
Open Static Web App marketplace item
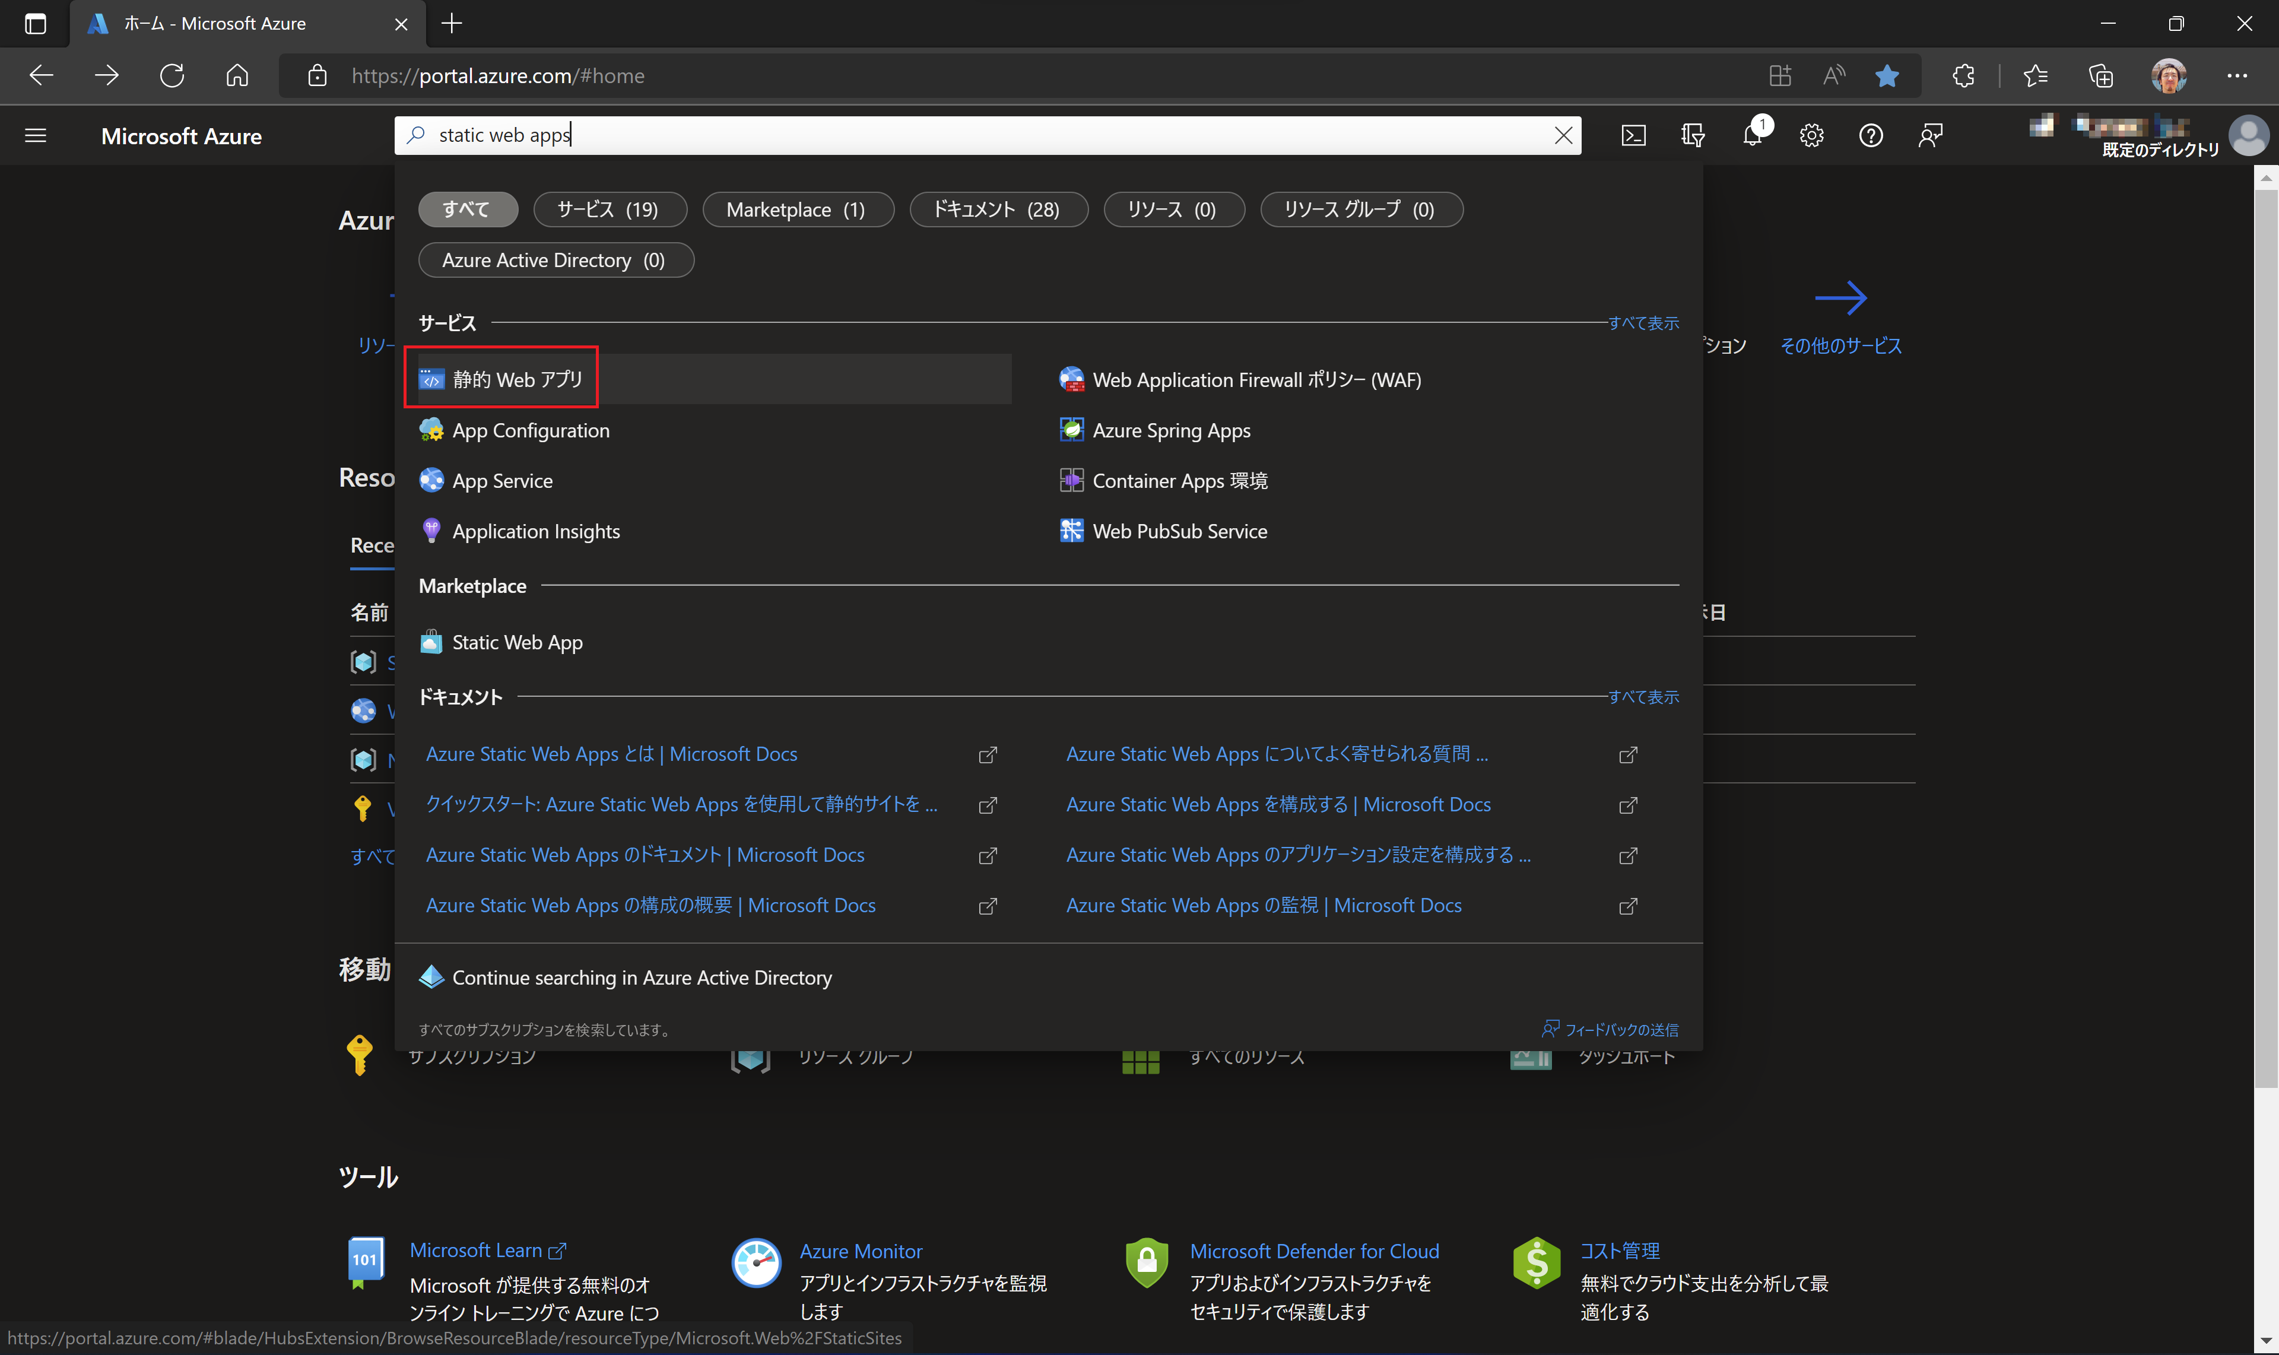(501, 642)
